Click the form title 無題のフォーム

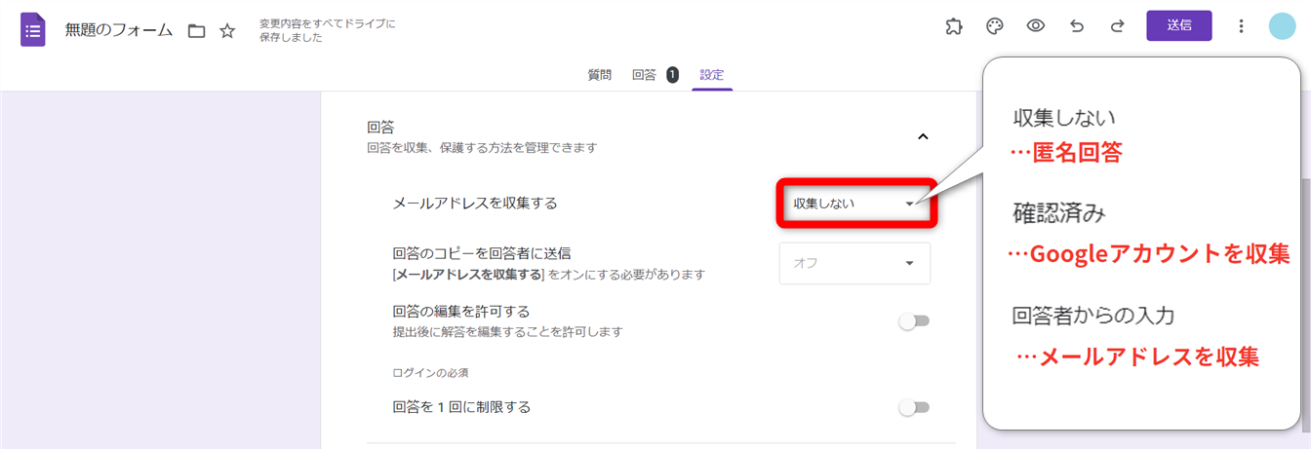coord(119,31)
